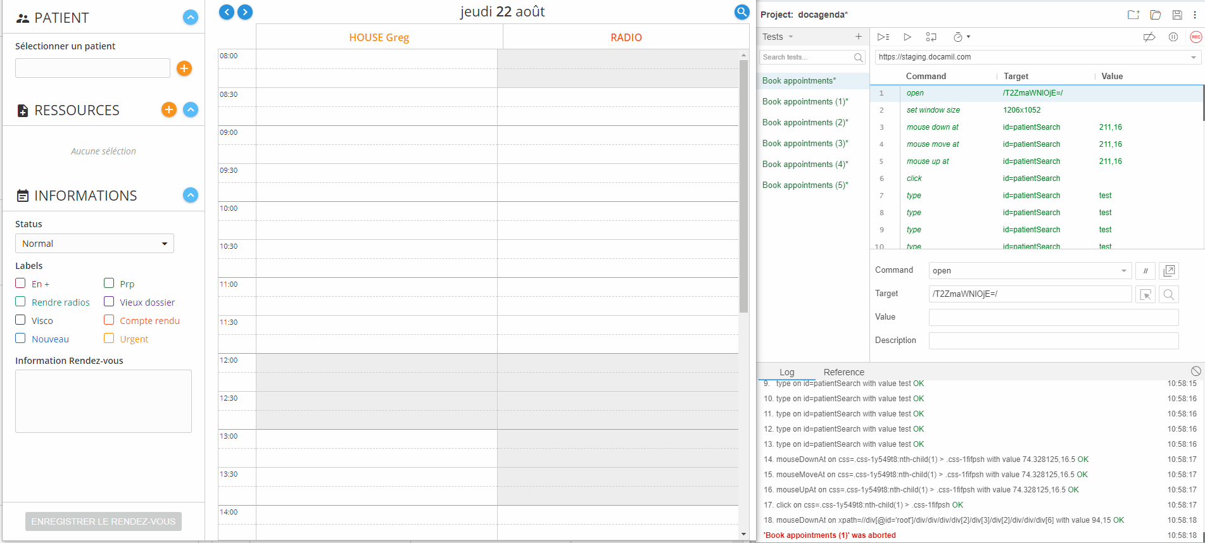Click the 08:30 slot under HOUSE Greg

pyautogui.click(x=377, y=97)
